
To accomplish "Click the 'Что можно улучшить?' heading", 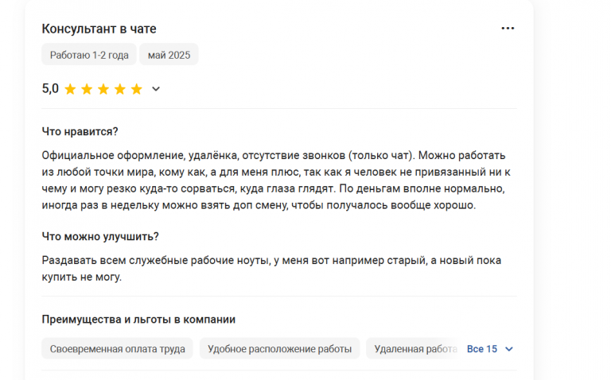I will (100, 236).
